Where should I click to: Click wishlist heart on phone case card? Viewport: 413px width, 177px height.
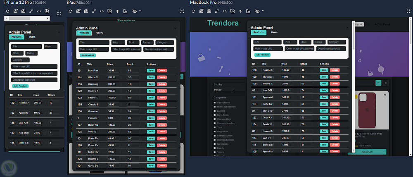[385, 95]
